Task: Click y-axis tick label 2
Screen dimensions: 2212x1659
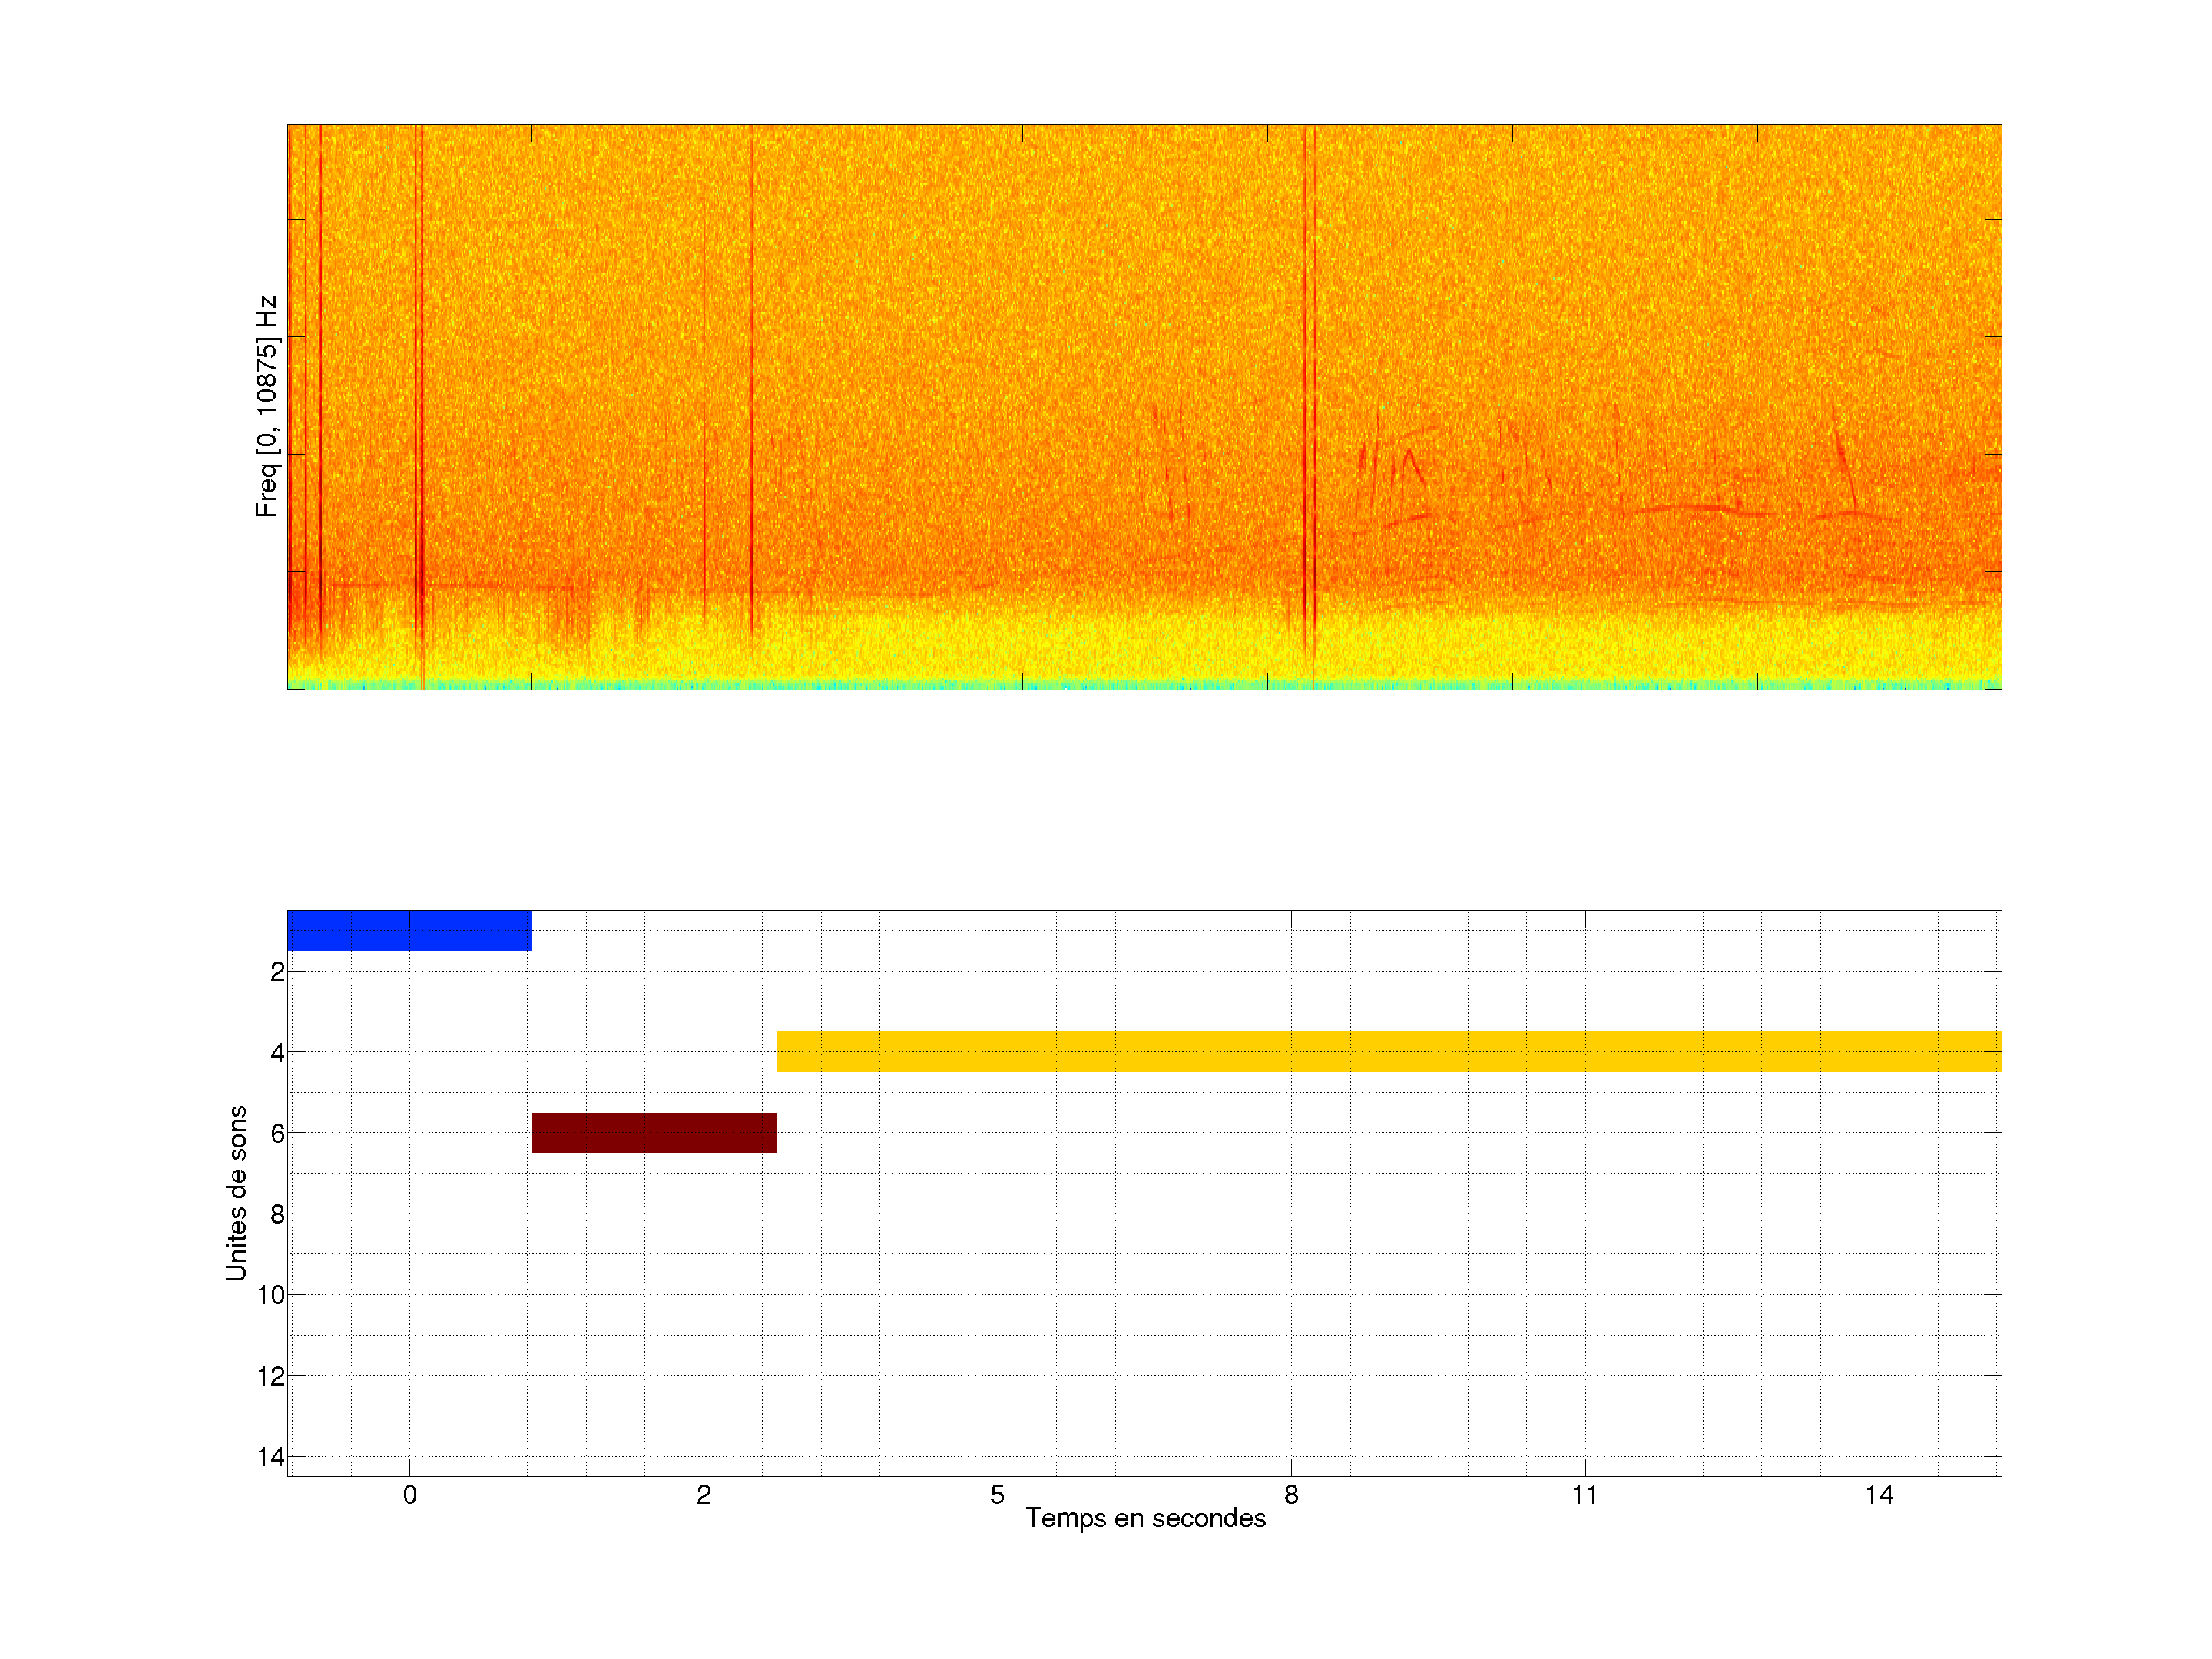Action: 277,971
